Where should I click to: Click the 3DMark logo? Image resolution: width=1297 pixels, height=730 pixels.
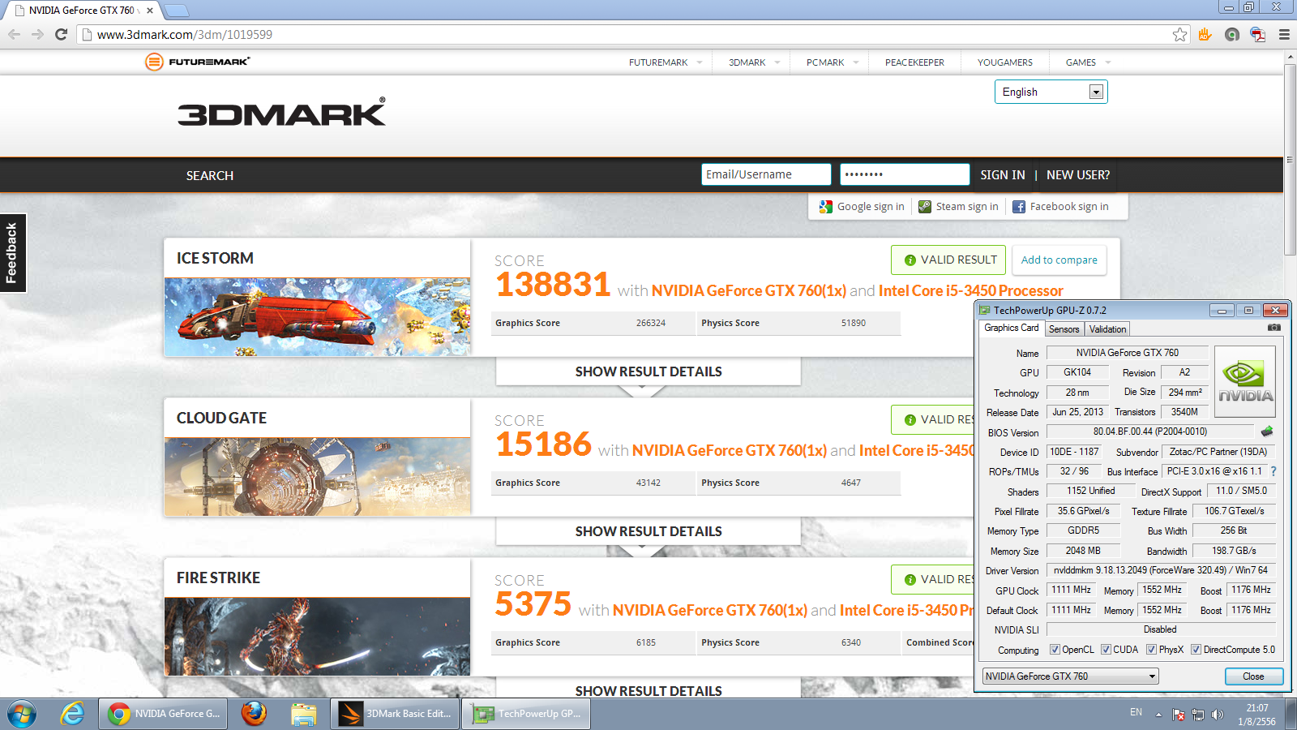[282, 112]
